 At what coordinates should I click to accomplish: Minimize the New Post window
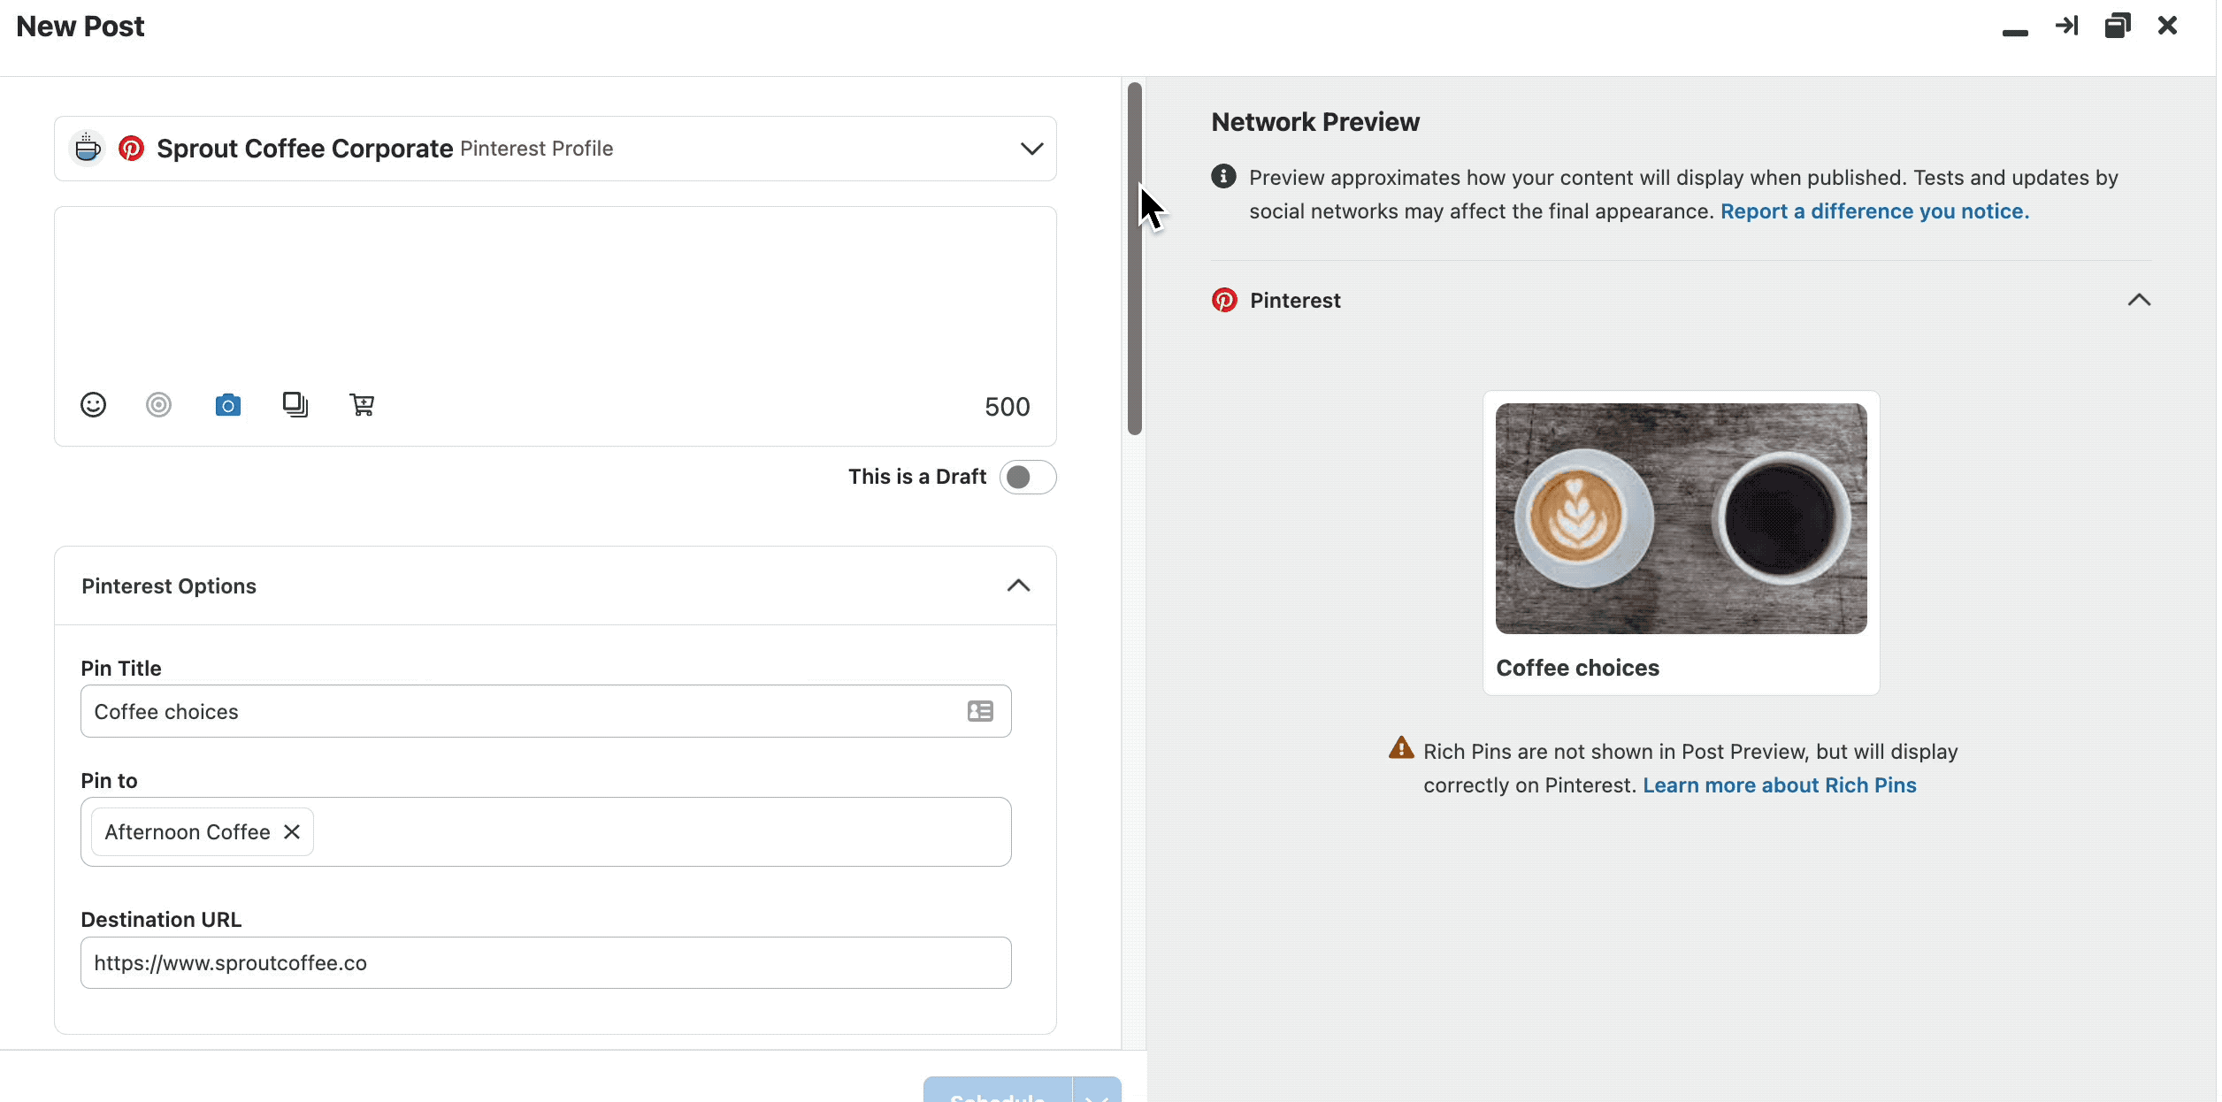click(x=2015, y=33)
